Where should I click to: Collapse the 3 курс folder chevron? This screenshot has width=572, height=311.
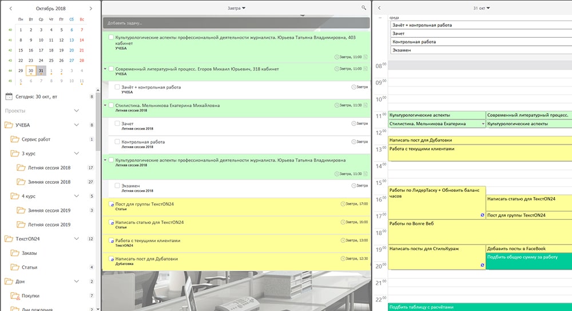coord(76,153)
